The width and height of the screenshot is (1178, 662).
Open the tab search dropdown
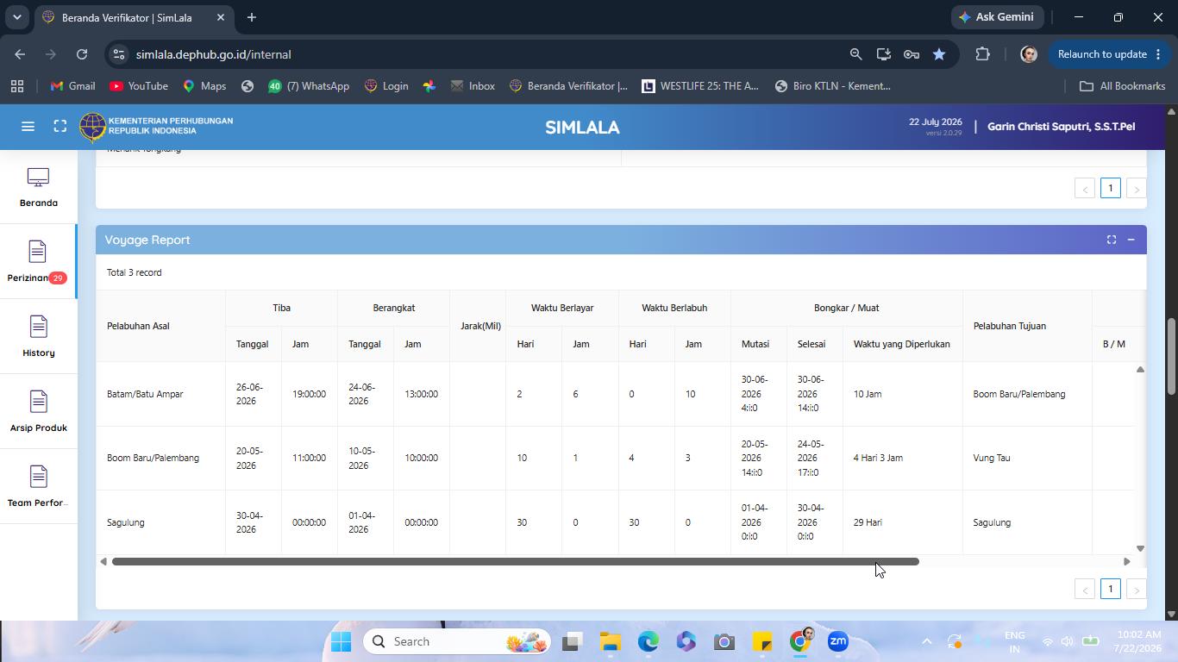coord(16,17)
